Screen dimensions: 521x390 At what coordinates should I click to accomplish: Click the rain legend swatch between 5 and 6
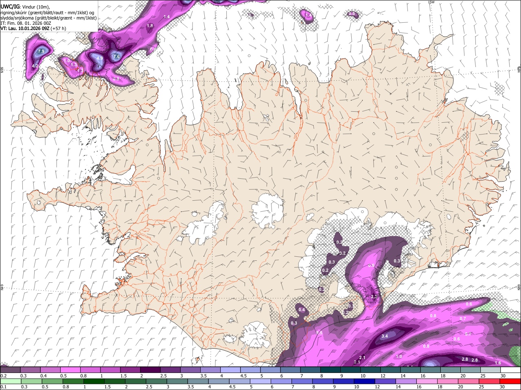coord(261,381)
